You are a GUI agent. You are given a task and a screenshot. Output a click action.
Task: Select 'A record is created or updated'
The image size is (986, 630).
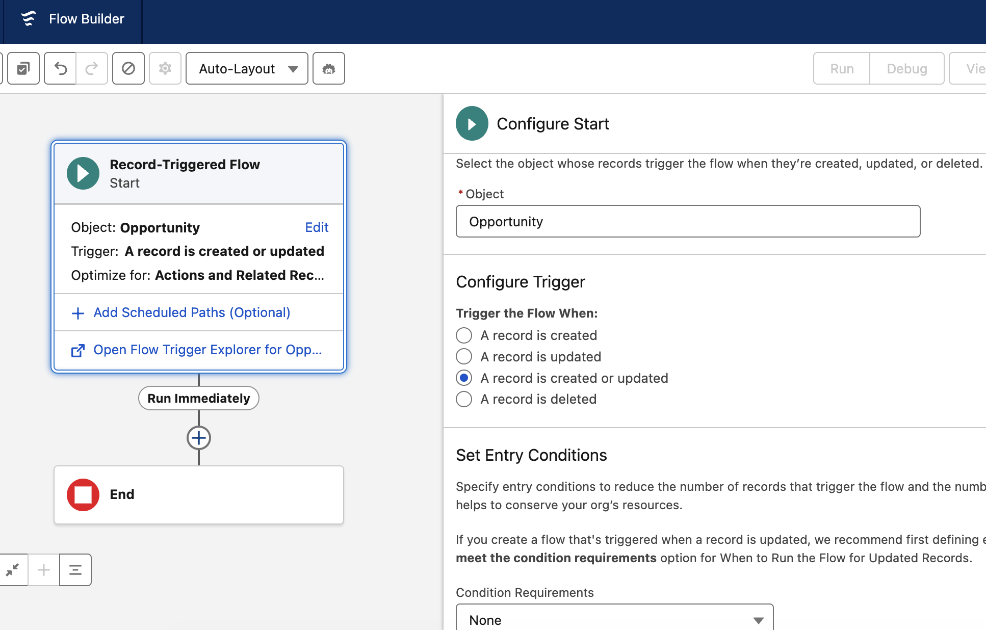(464, 378)
